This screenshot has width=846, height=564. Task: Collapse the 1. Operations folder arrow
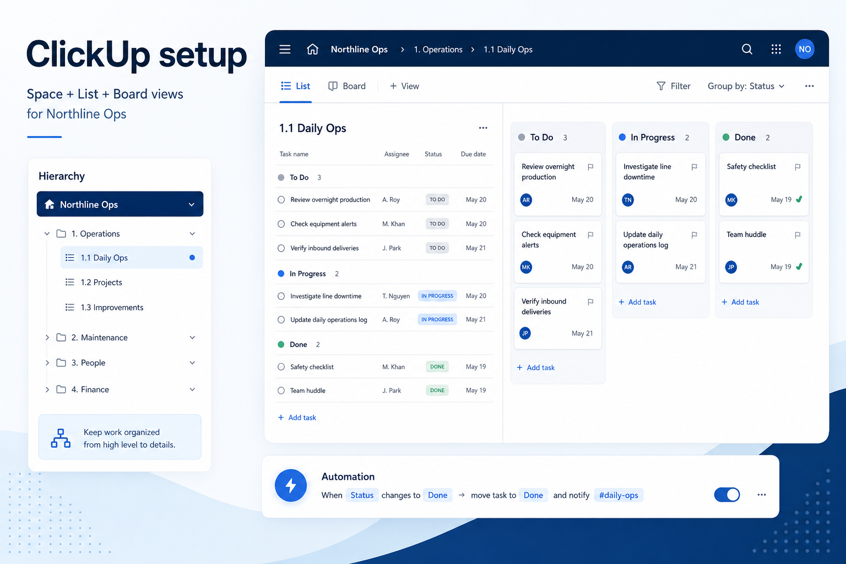point(47,234)
